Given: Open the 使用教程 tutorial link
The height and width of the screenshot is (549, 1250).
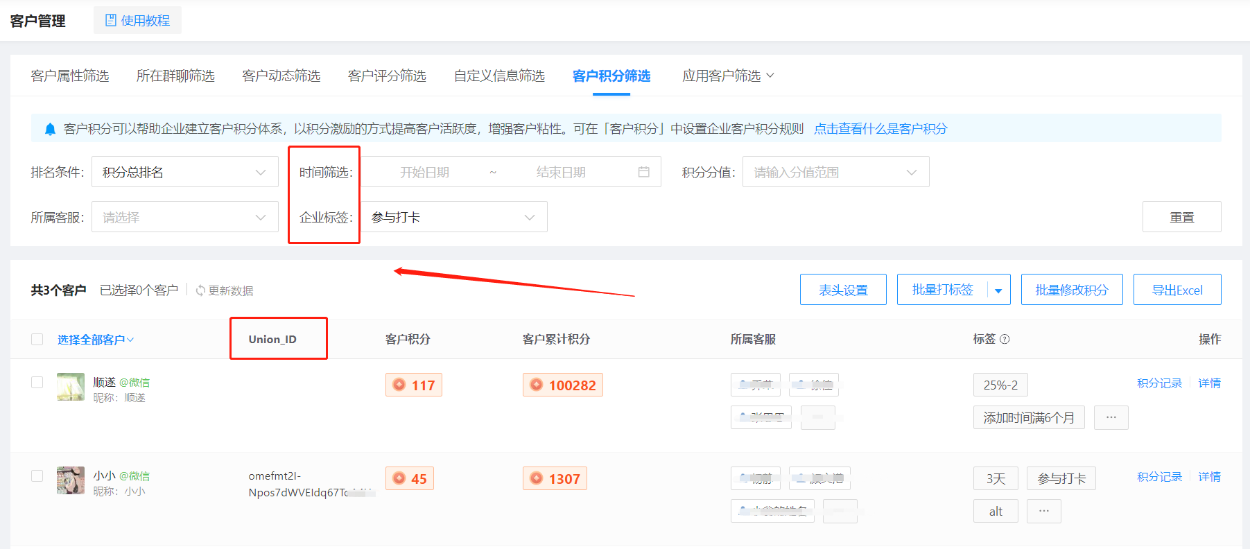Looking at the screenshot, I should pyautogui.click(x=137, y=21).
